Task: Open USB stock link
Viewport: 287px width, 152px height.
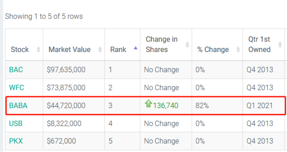Action: (x=16, y=123)
